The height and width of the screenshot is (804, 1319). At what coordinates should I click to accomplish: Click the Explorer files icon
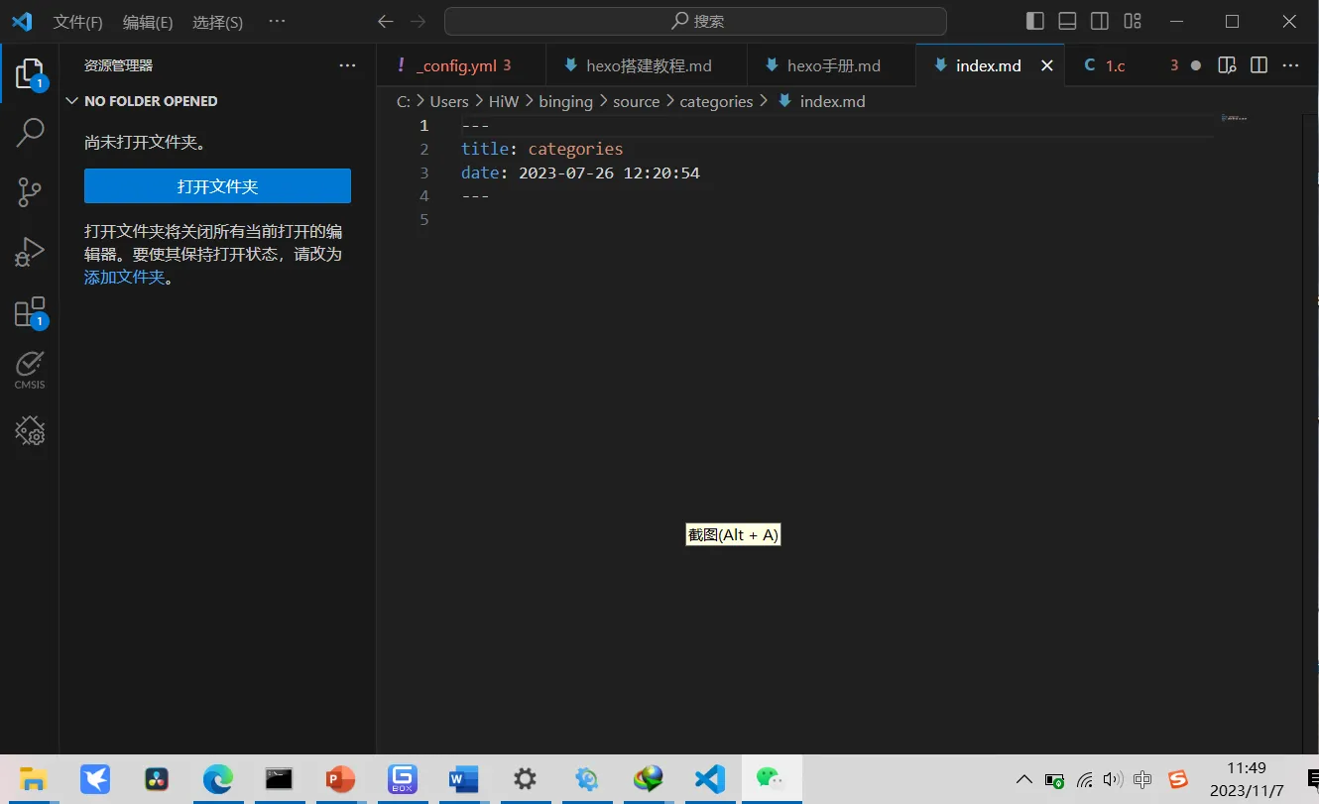point(30,72)
